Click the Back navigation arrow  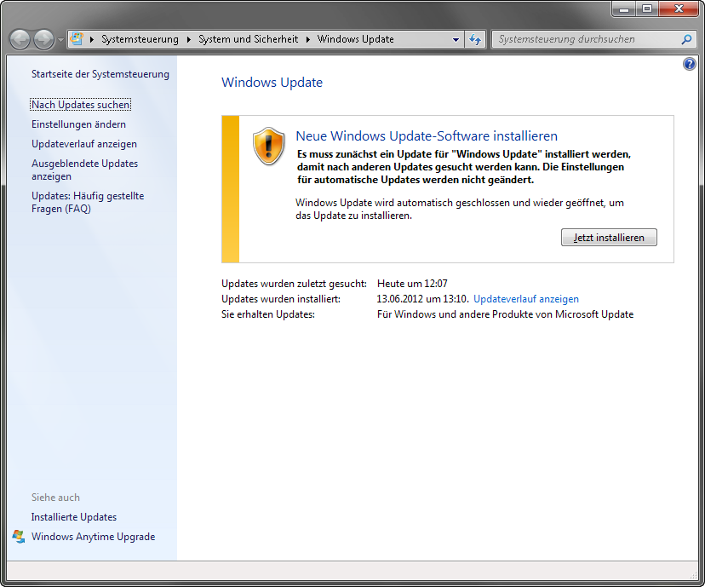[20, 39]
